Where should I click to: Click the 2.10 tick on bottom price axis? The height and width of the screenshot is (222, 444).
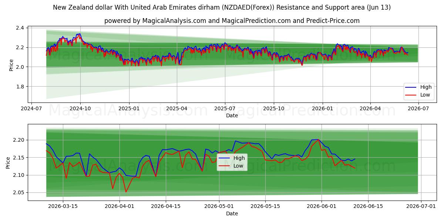point(19,175)
